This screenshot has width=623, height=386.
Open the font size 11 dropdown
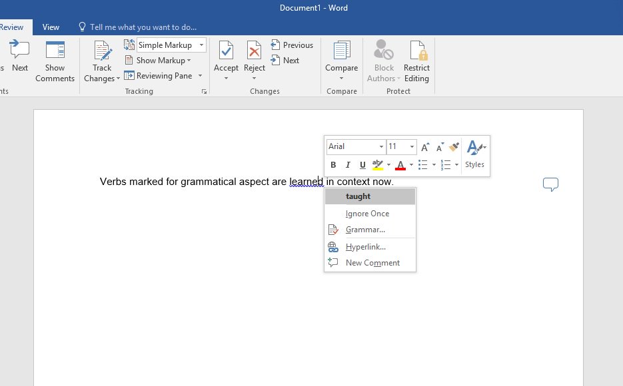(x=412, y=147)
